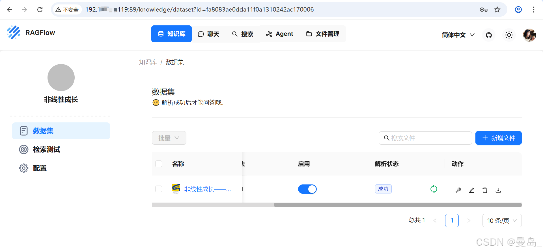Switch to the 文件管理 tab
This screenshot has width=543, height=251.
pos(323,34)
